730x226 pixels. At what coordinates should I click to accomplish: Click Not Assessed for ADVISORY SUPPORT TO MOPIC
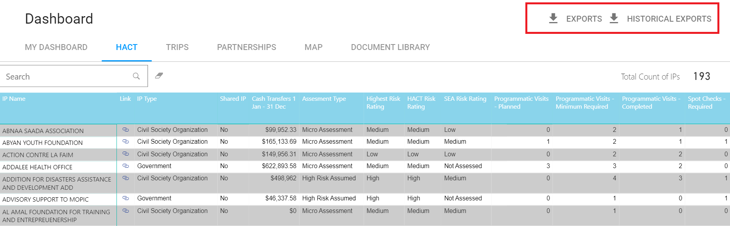tap(463, 198)
